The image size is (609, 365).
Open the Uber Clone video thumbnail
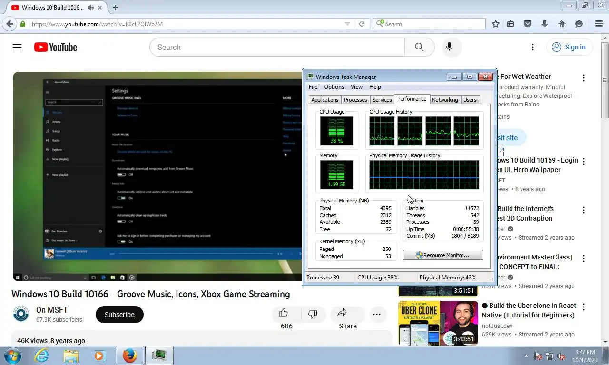point(438,323)
